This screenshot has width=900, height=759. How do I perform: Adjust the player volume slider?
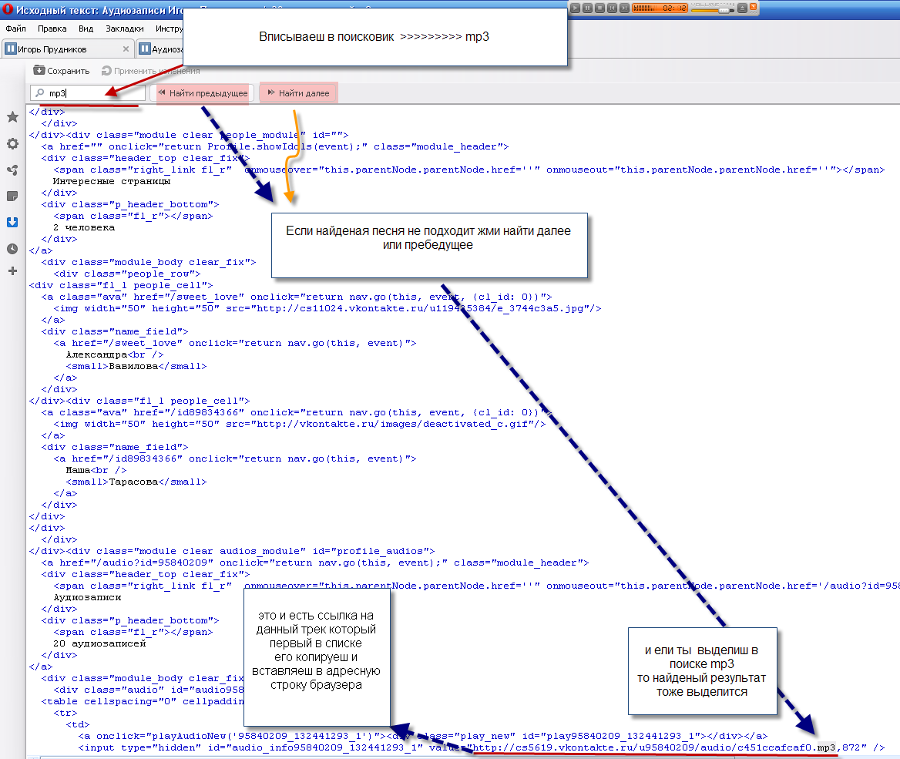click(712, 9)
